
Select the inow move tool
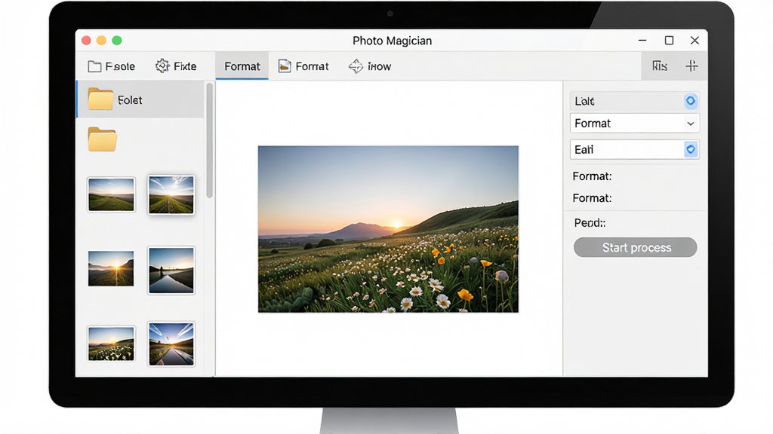click(370, 66)
